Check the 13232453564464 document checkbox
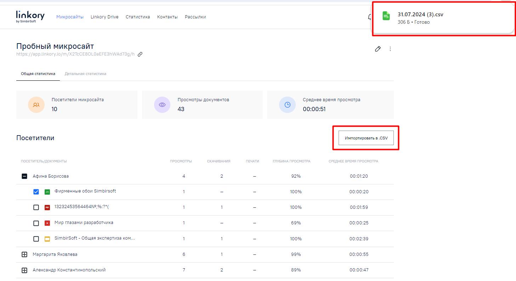 click(36, 207)
